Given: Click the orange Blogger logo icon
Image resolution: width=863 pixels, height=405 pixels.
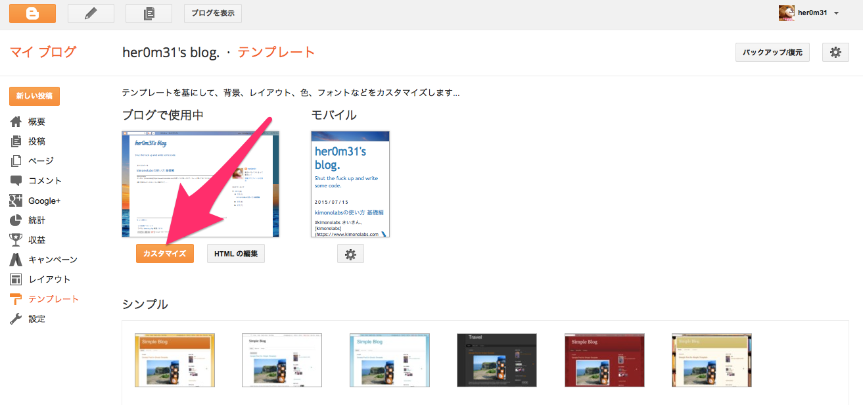Looking at the screenshot, I should pos(32,13).
